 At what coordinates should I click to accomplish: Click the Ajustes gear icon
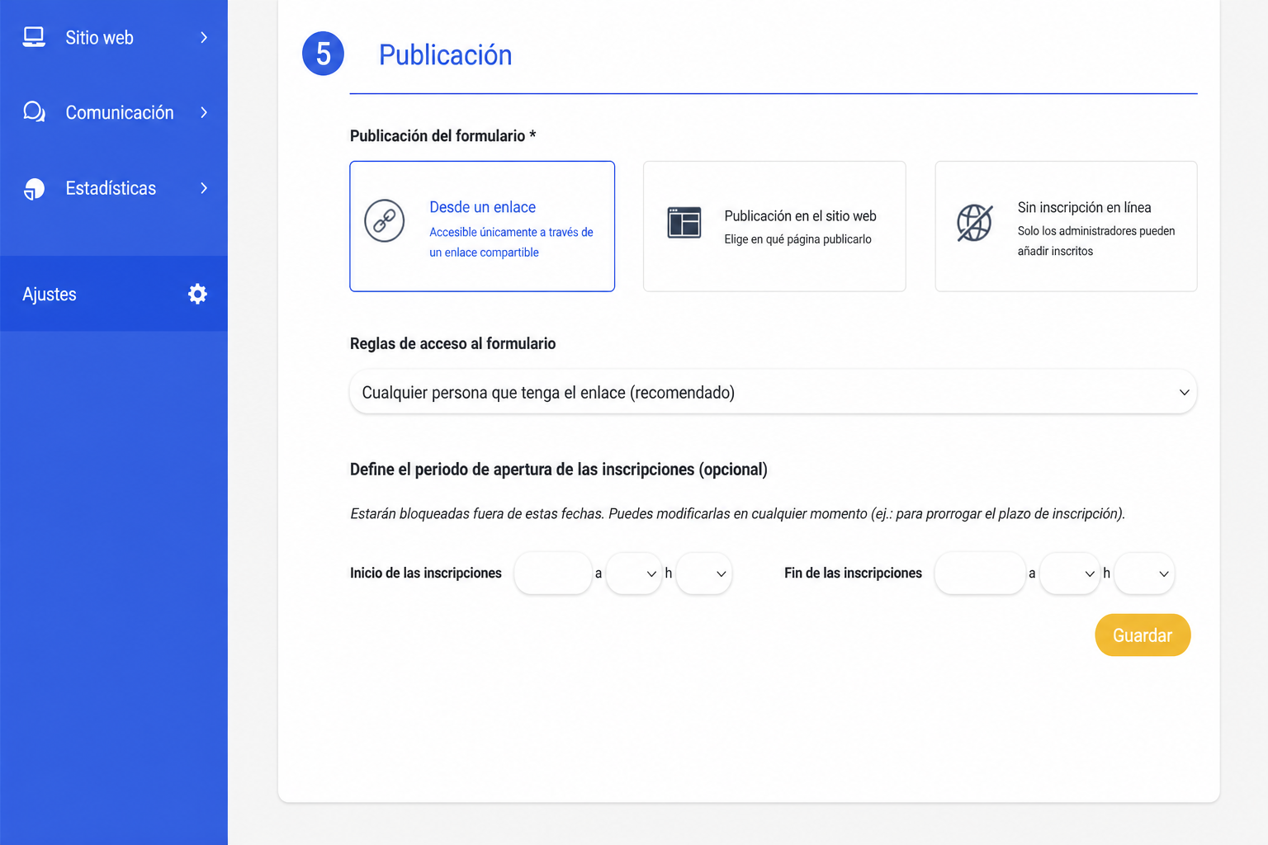197,294
